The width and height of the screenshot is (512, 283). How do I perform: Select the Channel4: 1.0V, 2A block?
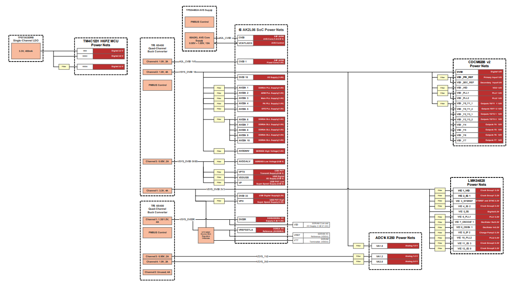(157, 61)
